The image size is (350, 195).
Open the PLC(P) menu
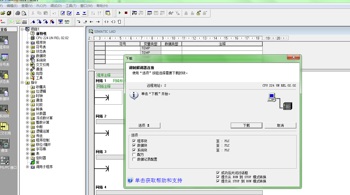(x=41, y=6)
